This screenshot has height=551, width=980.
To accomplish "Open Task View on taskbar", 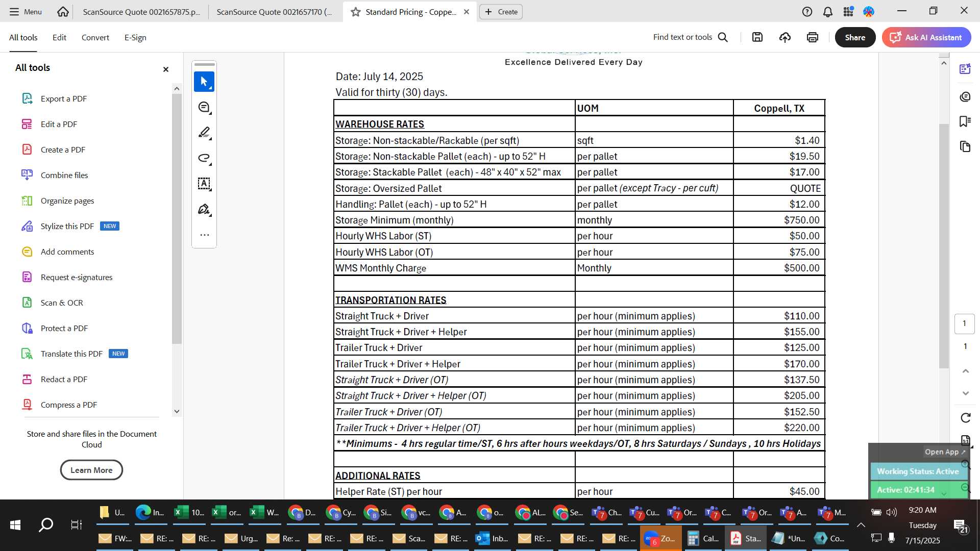I will (x=76, y=524).
